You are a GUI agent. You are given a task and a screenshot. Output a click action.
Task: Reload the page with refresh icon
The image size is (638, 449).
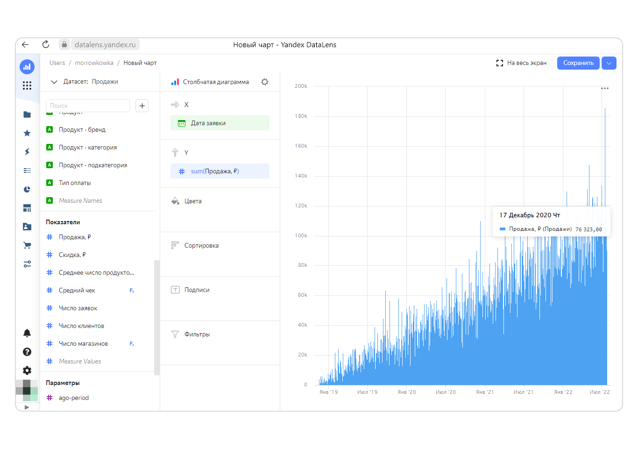pos(45,44)
